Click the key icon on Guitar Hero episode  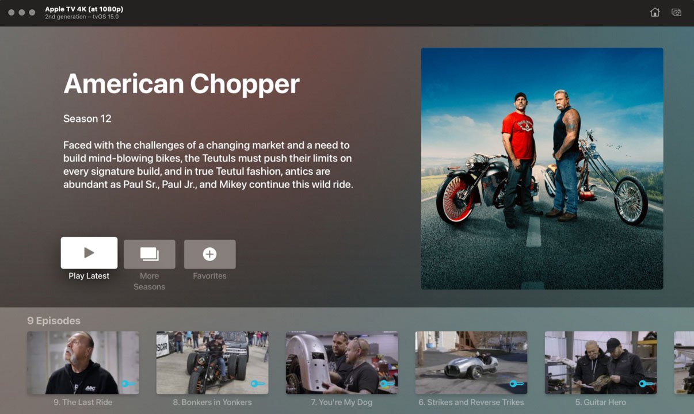click(646, 383)
